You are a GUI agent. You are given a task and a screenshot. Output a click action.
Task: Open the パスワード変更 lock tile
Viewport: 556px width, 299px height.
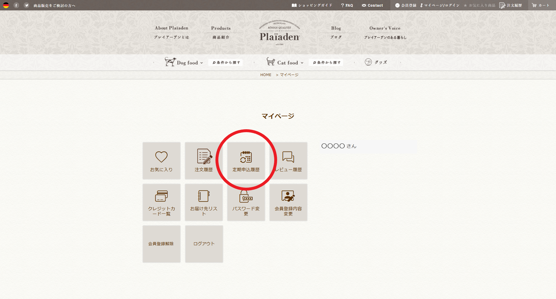[246, 202]
